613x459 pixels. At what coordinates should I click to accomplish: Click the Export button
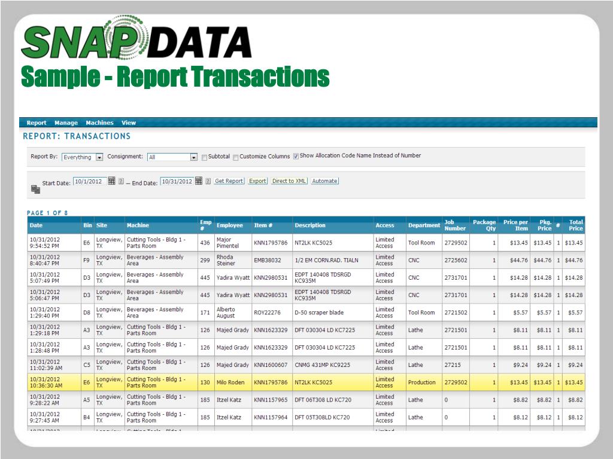pos(257,181)
